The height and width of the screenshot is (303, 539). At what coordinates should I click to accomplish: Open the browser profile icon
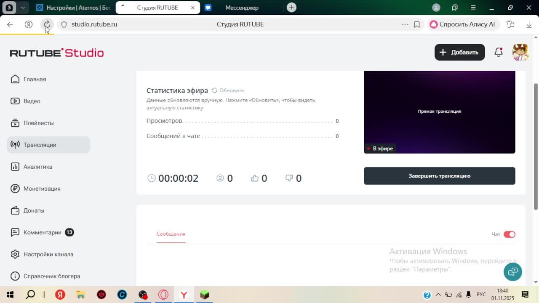pyautogui.click(x=436, y=8)
